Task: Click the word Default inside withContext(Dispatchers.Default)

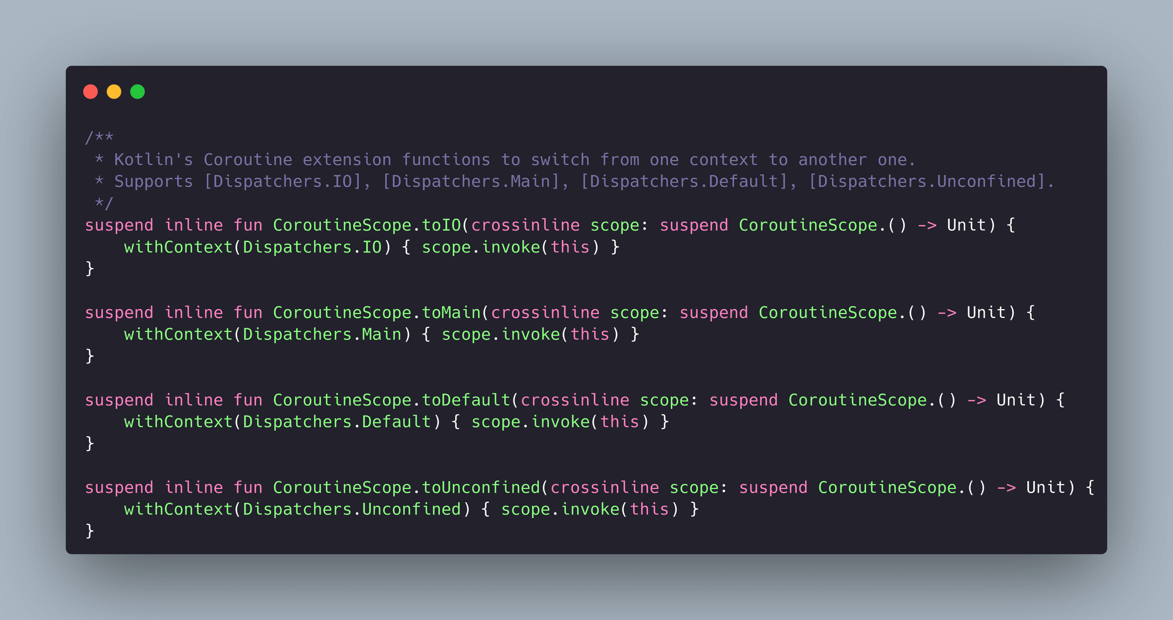Action: click(x=396, y=422)
